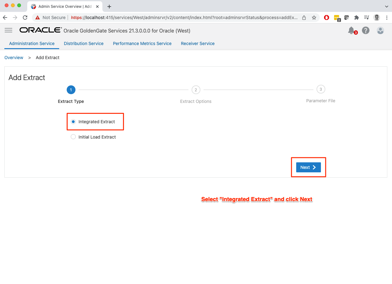The width and height of the screenshot is (392, 284).
Task: Open the browser extensions puzzle icon
Action: point(356,18)
